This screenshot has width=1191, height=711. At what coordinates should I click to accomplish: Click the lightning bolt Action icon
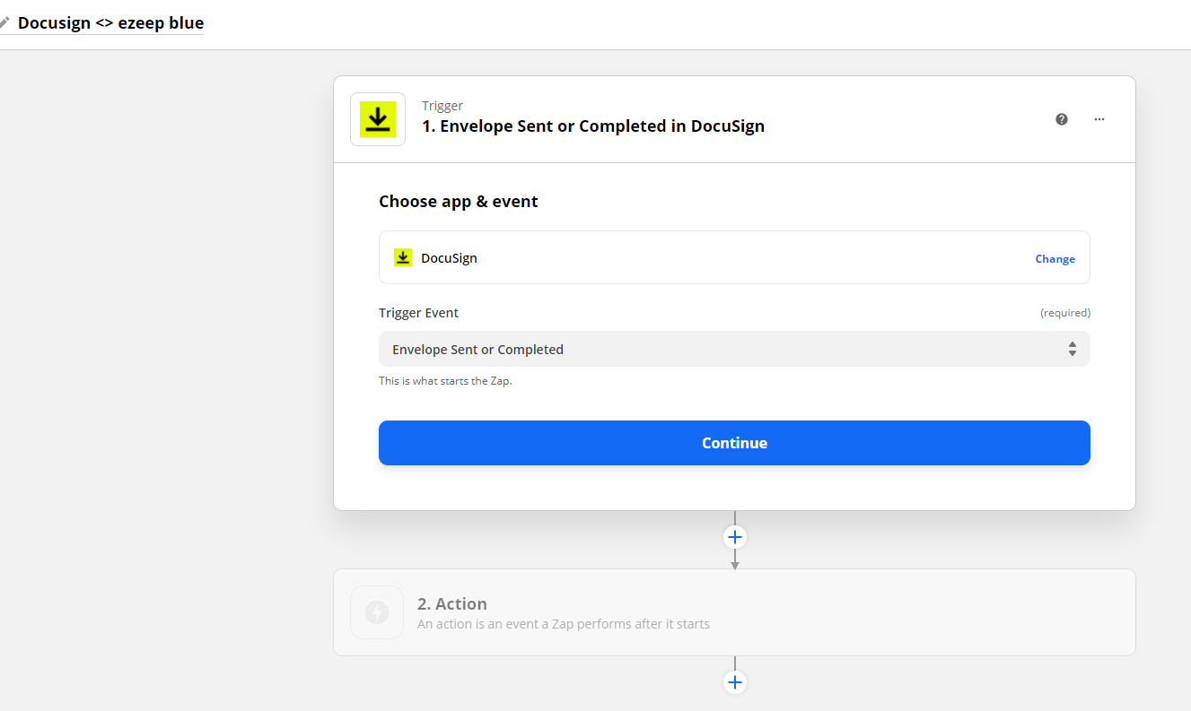377,612
